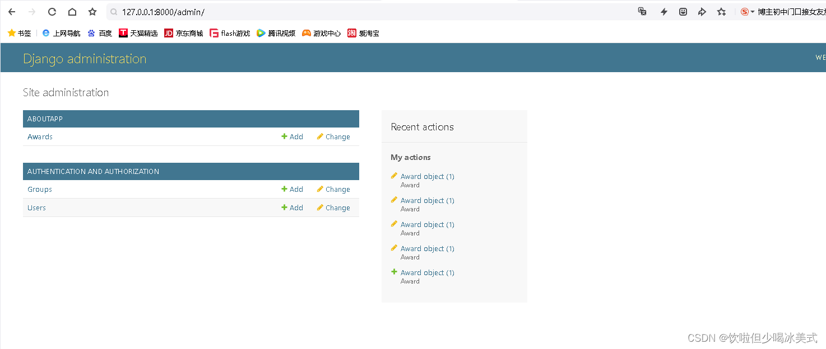
Task: Click Change next to Groups
Action: (x=333, y=189)
